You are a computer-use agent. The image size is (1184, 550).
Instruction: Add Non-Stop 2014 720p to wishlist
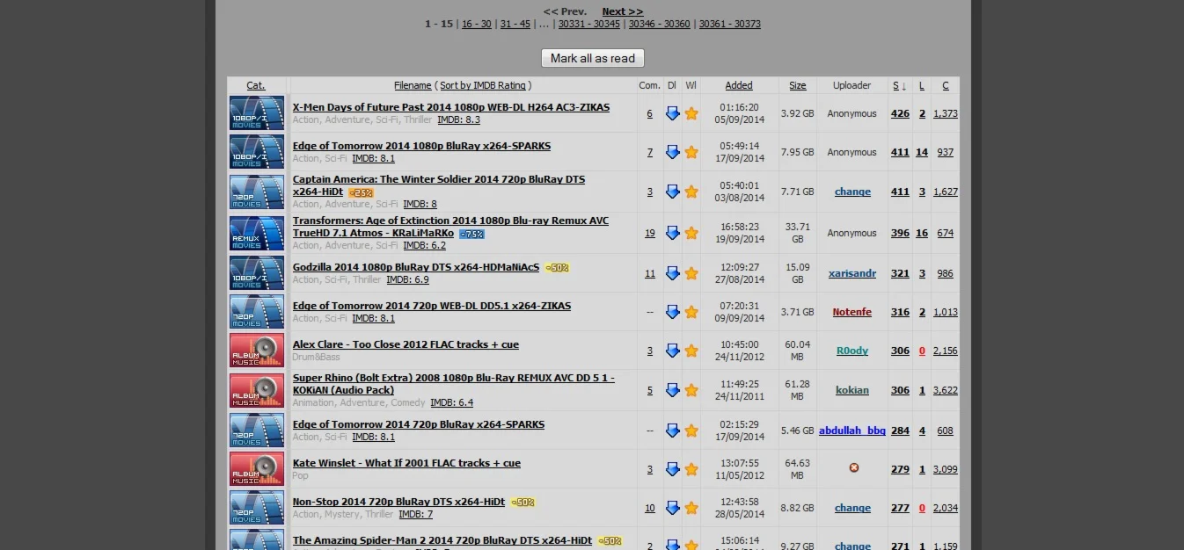coord(691,508)
